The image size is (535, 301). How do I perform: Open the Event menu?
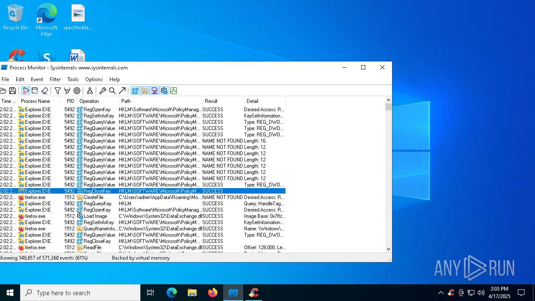click(x=37, y=79)
